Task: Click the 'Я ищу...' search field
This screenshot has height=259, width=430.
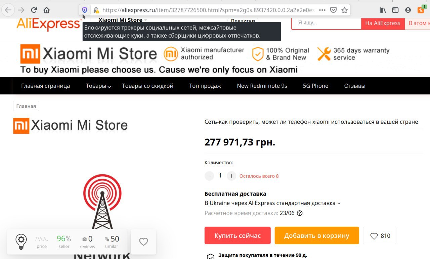Action: coord(327,23)
